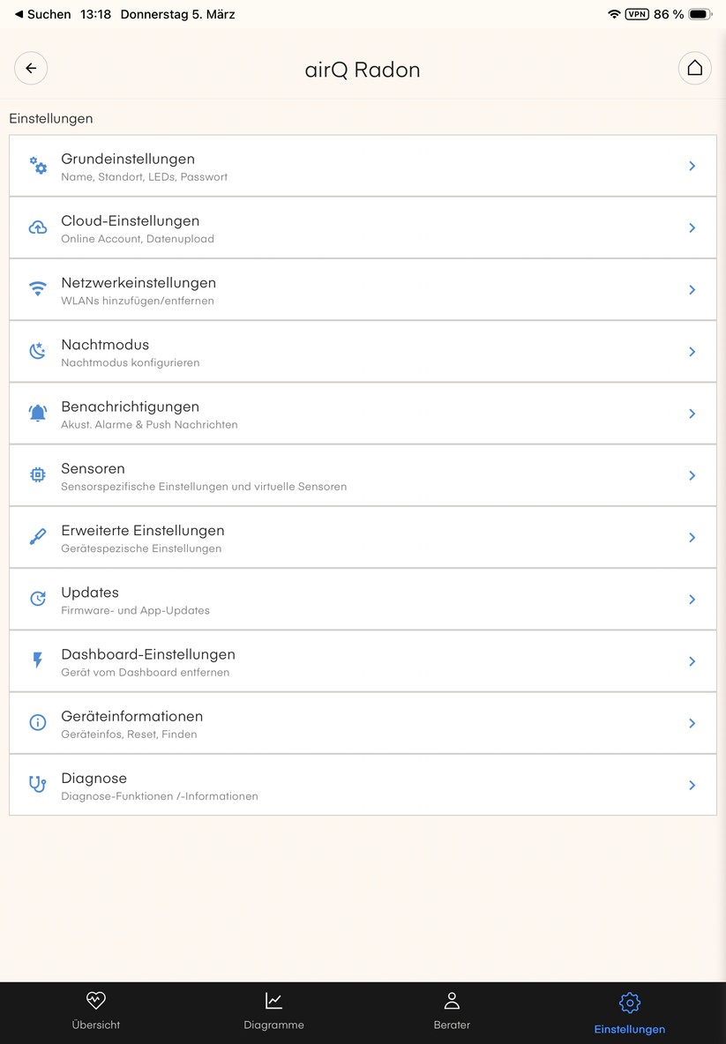Click the bell icon for Benachrichtigungen
726x1044 pixels.
[x=38, y=414]
